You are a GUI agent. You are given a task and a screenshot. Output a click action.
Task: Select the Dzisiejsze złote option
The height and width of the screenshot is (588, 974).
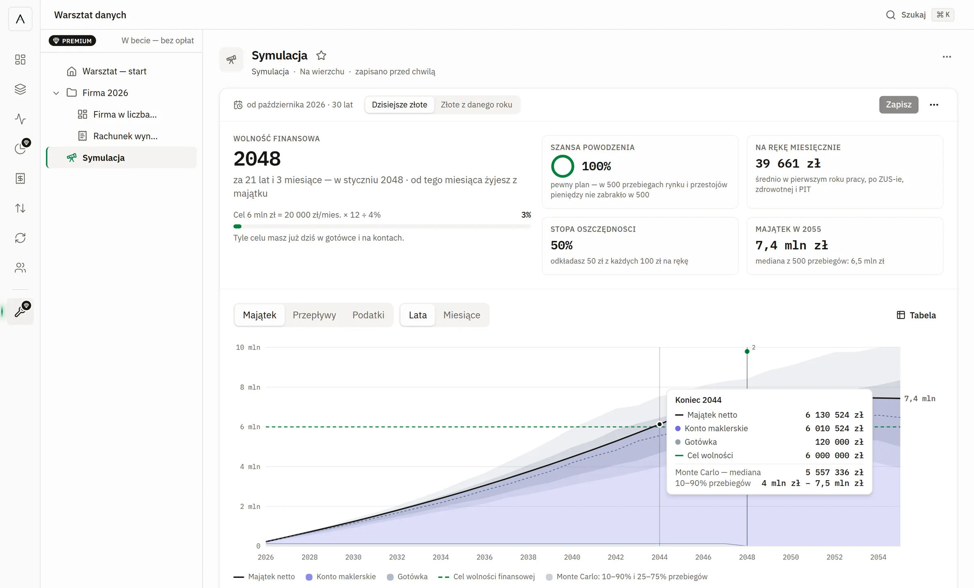pyautogui.click(x=399, y=105)
